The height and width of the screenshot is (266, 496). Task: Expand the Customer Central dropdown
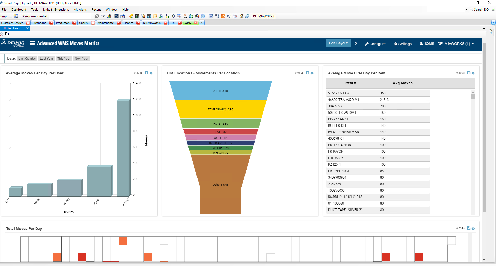point(92,16)
